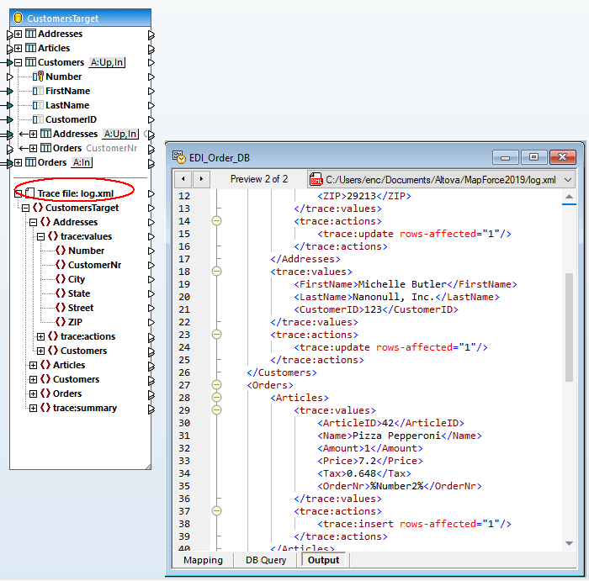The height and width of the screenshot is (581, 589).
Task: Click the Trace file log.xml document icon
Action: [x=29, y=193]
